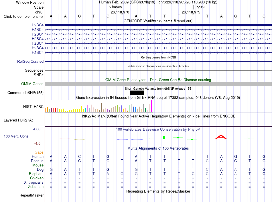This screenshot has width=272, height=202.
Task: Click the -4.5 lower axis value
Action: coord(37,144)
